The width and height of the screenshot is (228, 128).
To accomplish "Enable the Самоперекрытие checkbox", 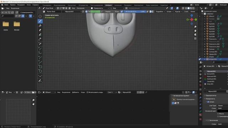I will click(218, 116).
